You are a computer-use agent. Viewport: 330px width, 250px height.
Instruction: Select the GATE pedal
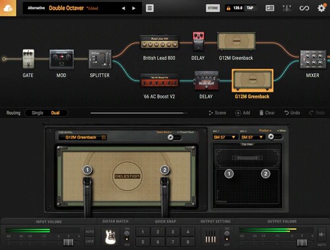tap(28, 59)
